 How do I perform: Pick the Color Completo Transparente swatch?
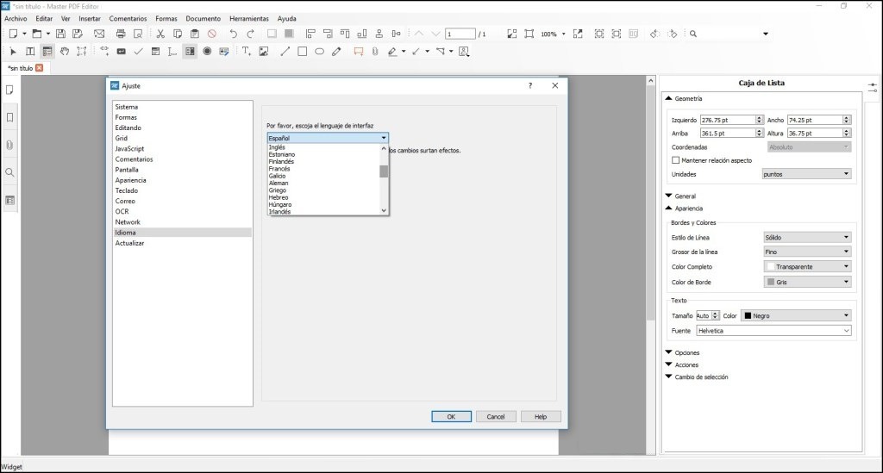pos(771,266)
